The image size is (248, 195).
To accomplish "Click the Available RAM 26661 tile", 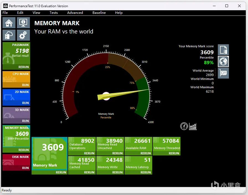I will [138, 144].
